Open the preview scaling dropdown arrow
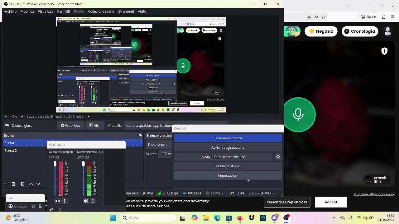Image resolution: width=399 pixels, height=224 pixels. (89, 117)
